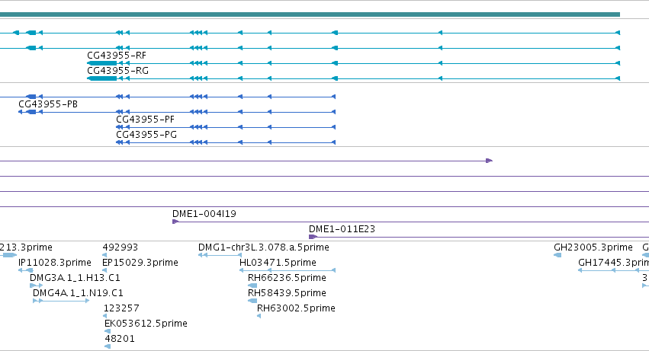Viewport: 649px width, 351px height.
Task: Select the thick teal gene span bar
Action: click(x=310, y=14)
